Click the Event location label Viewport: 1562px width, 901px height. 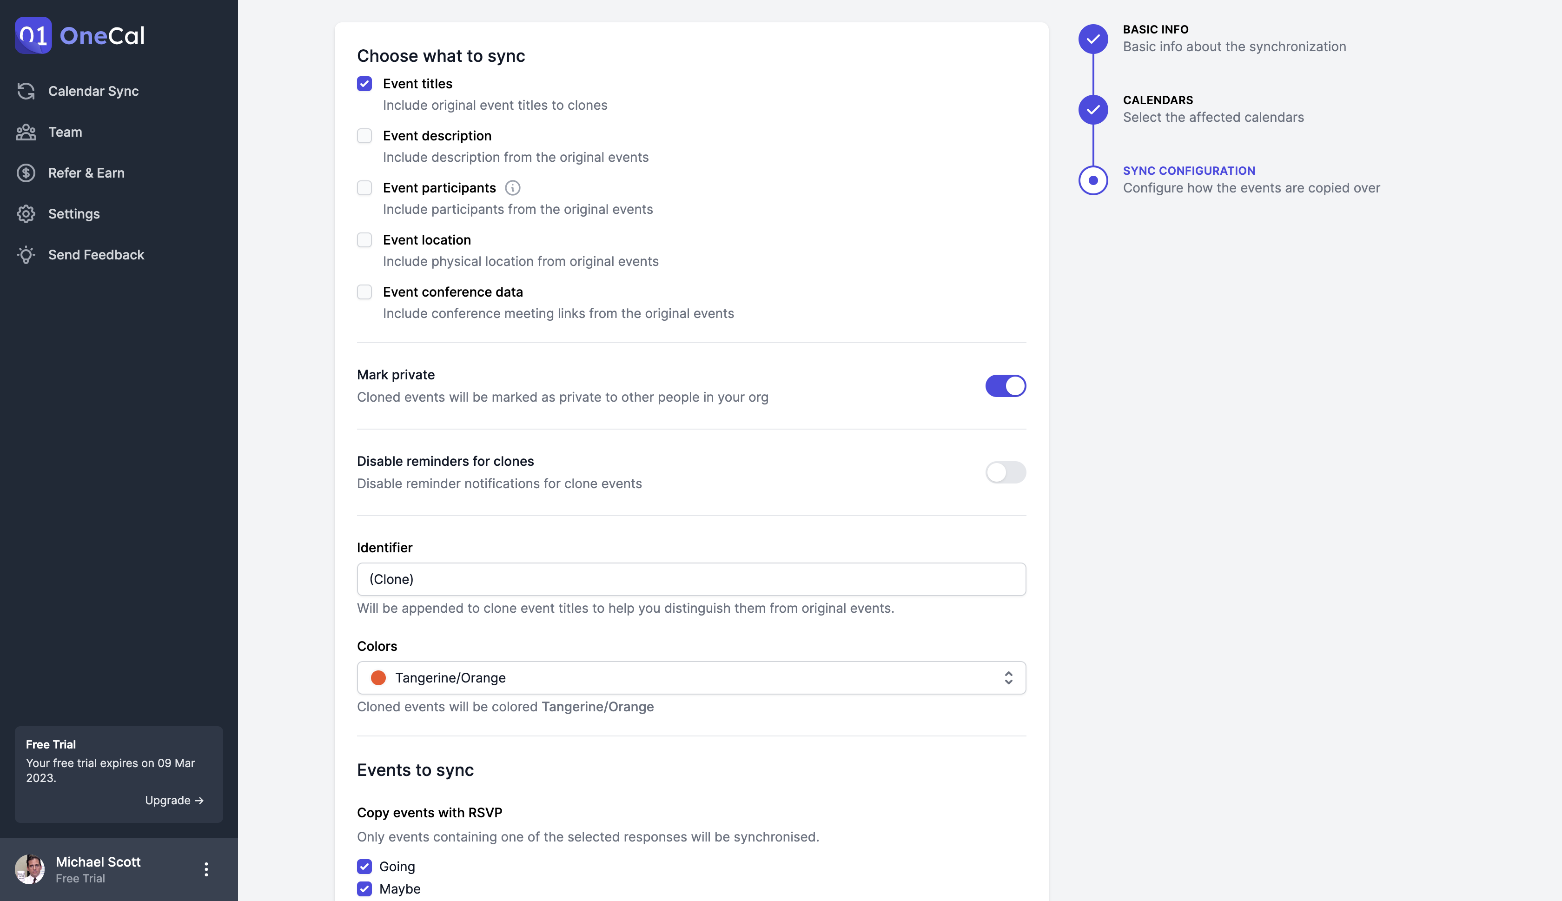(427, 239)
